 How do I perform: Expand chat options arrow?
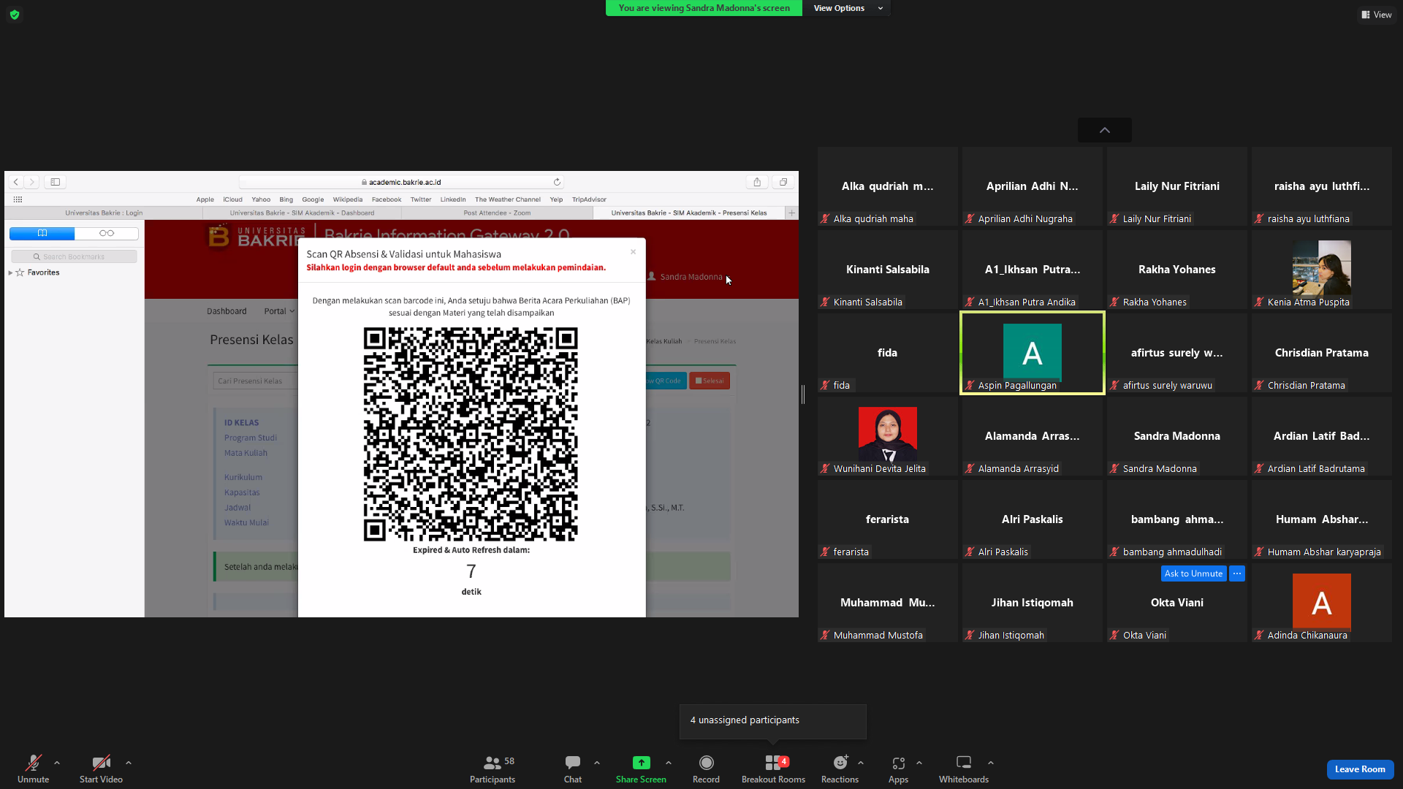coord(597,763)
